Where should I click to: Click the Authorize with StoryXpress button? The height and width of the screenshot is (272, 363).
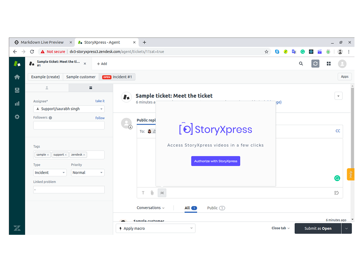click(216, 161)
